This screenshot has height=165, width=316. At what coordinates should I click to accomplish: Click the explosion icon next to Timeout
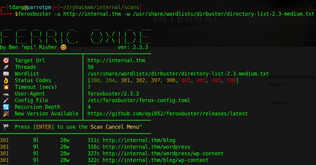coord(6,87)
